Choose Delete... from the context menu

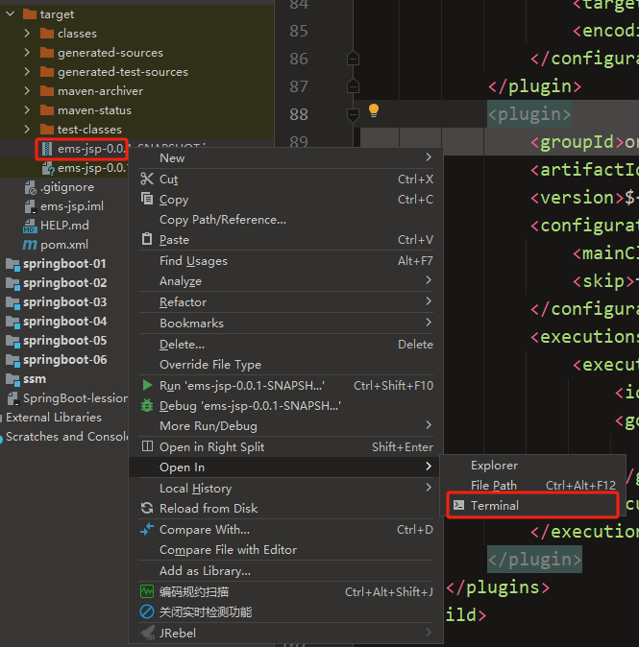pos(285,344)
